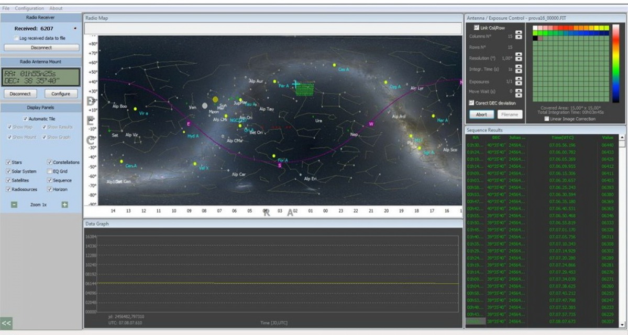Open the Configuration menu
The height and width of the screenshot is (335, 628).
pyautogui.click(x=29, y=8)
